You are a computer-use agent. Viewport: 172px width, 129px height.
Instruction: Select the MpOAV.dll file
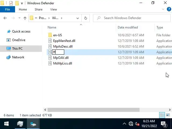point(61,58)
